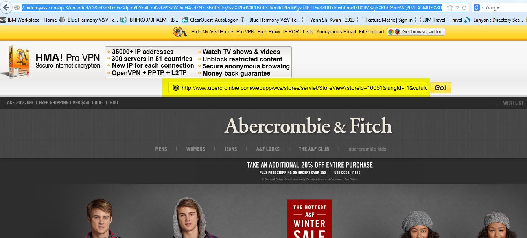Open the first Blue Harmony V&V Te... bookmark
The height and width of the screenshot is (238, 527).
pyautogui.click(x=89, y=20)
